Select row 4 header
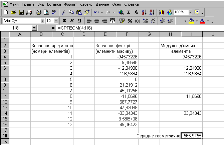This screenshot has width=224, height=145. tap(5, 57)
